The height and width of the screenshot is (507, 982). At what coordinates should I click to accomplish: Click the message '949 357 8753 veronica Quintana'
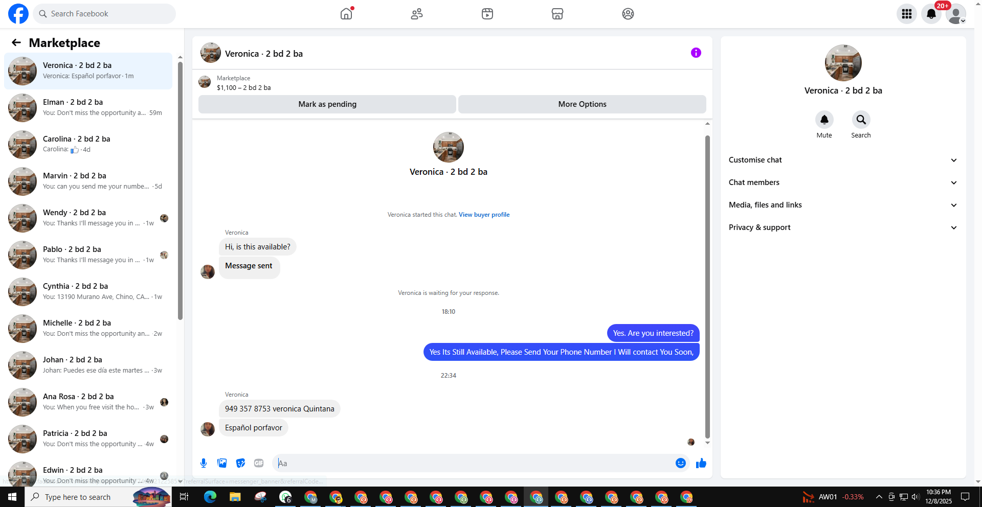(x=280, y=409)
